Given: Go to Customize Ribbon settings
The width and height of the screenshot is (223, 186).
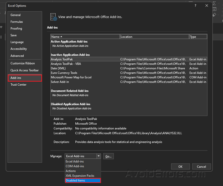Looking at the screenshot, I should pyautogui.click(x=23, y=63).
